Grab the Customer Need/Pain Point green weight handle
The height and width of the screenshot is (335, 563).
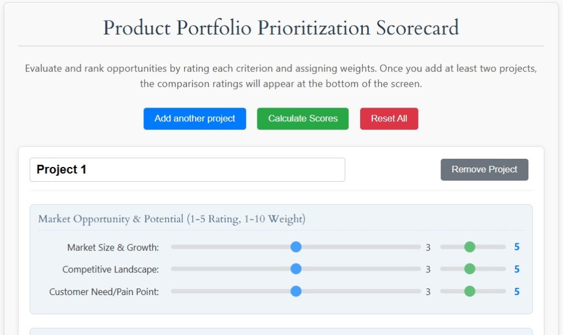(x=470, y=291)
